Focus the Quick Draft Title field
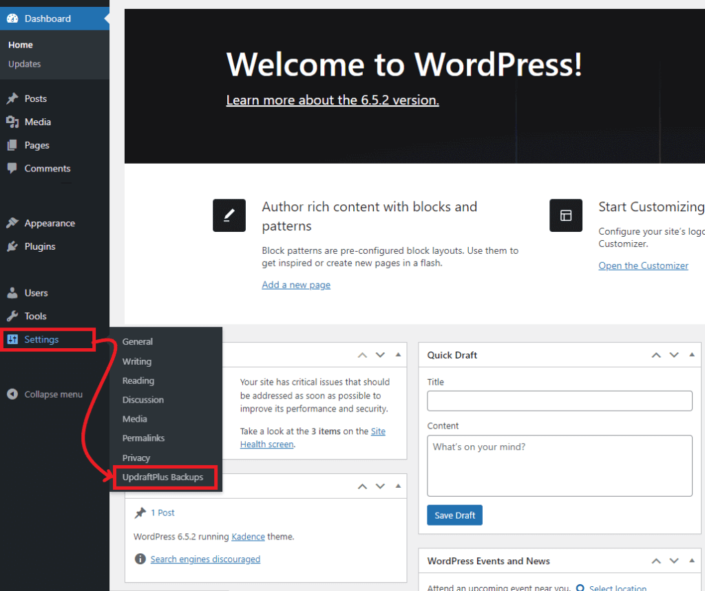 click(x=560, y=401)
